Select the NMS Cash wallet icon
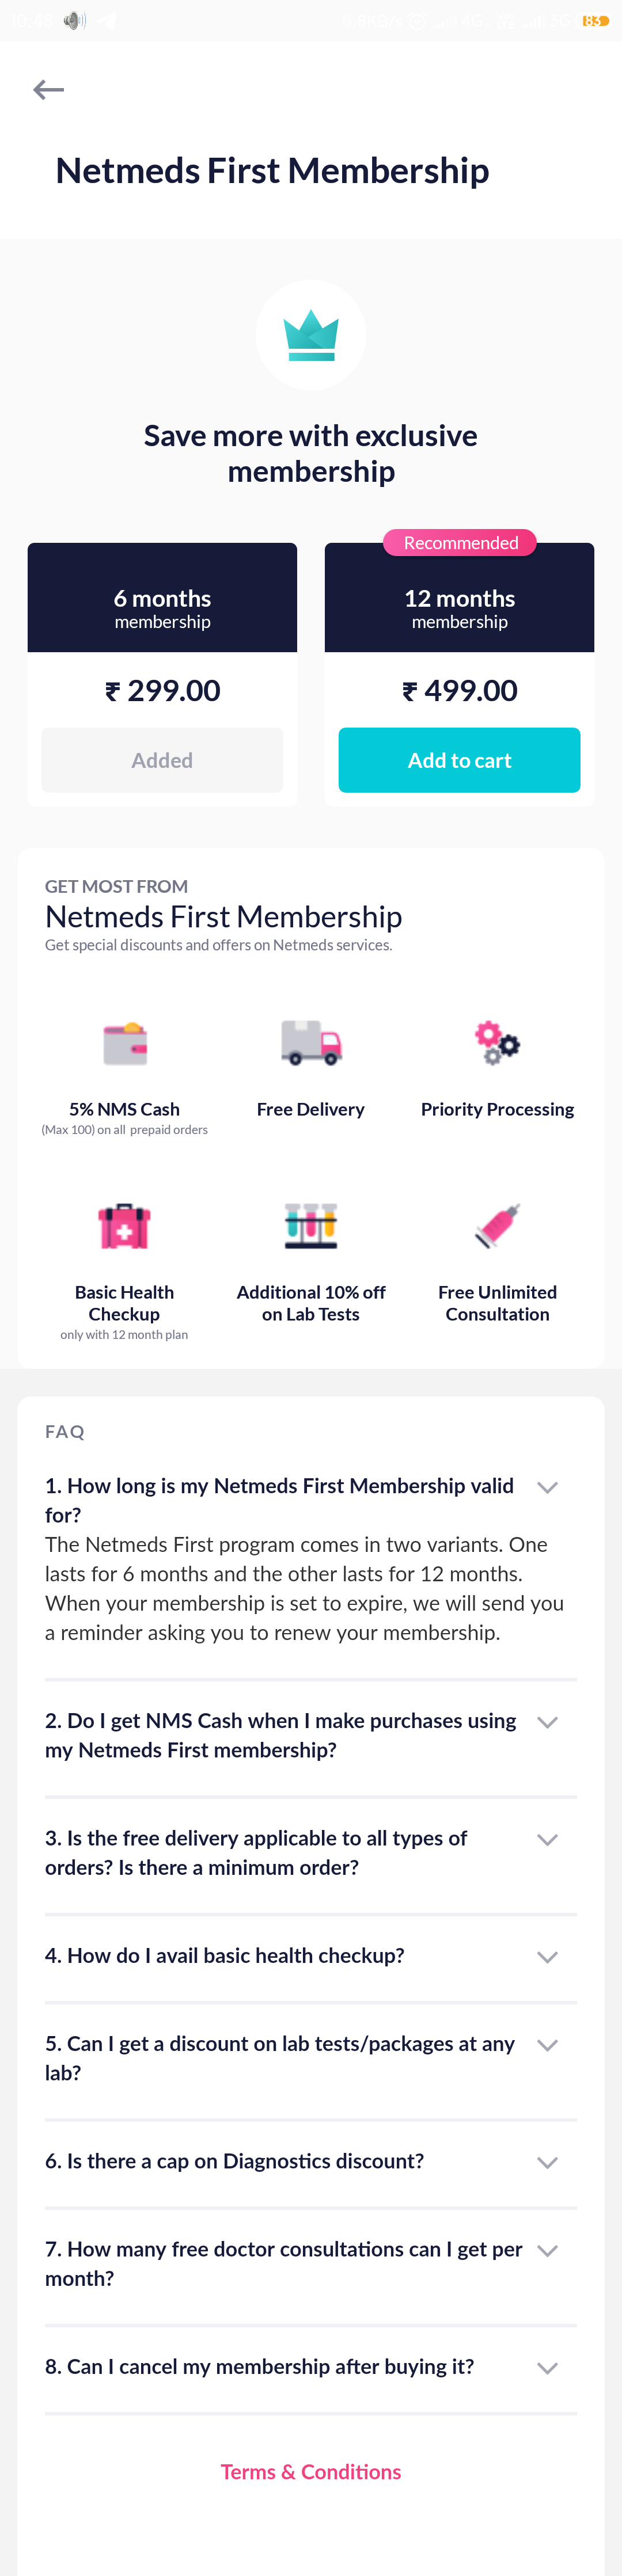The image size is (622, 2576). (x=125, y=1044)
